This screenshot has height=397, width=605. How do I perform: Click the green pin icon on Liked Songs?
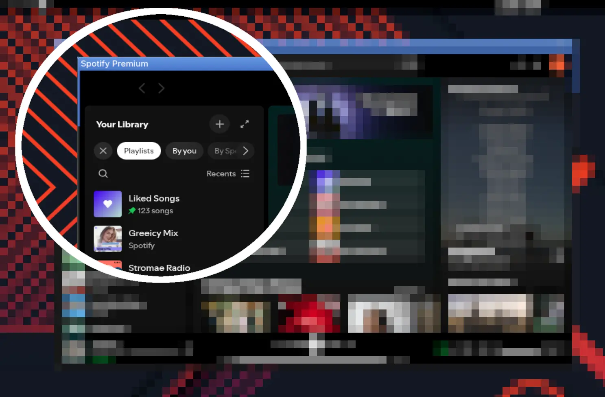point(131,211)
